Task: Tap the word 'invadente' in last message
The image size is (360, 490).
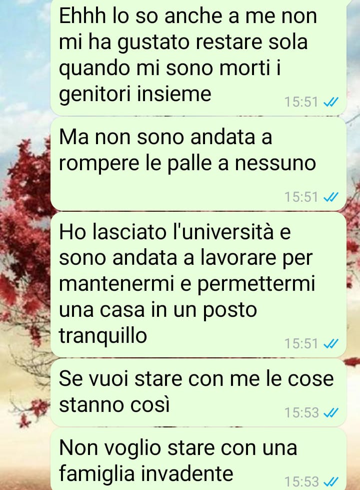Action: pos(186,473)
